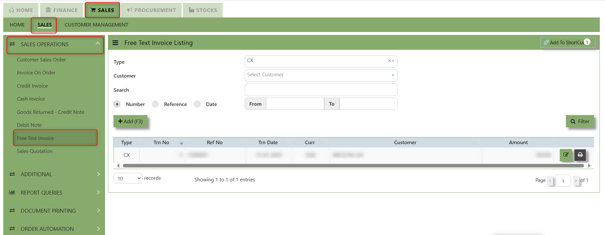The image size is (605, 235).
Task: Open the Select Customer dropdown
Action: (x=321, y=75)
